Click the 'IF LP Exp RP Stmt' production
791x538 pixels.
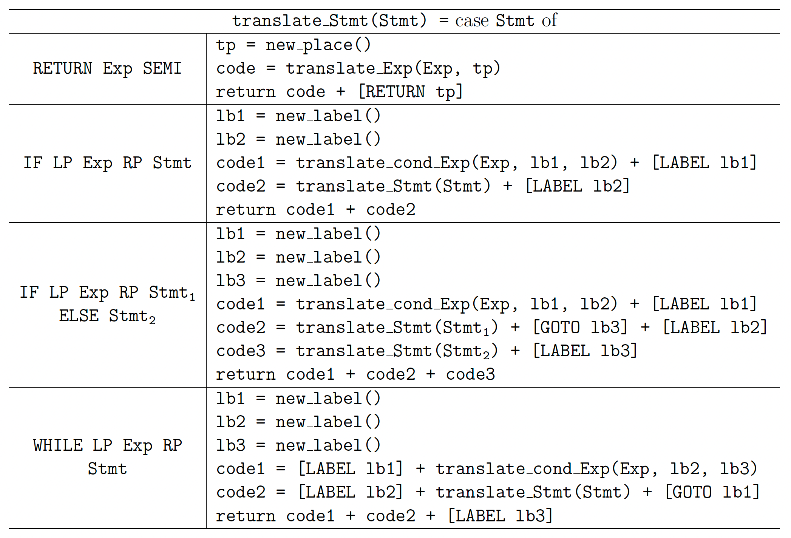[107, 163]
